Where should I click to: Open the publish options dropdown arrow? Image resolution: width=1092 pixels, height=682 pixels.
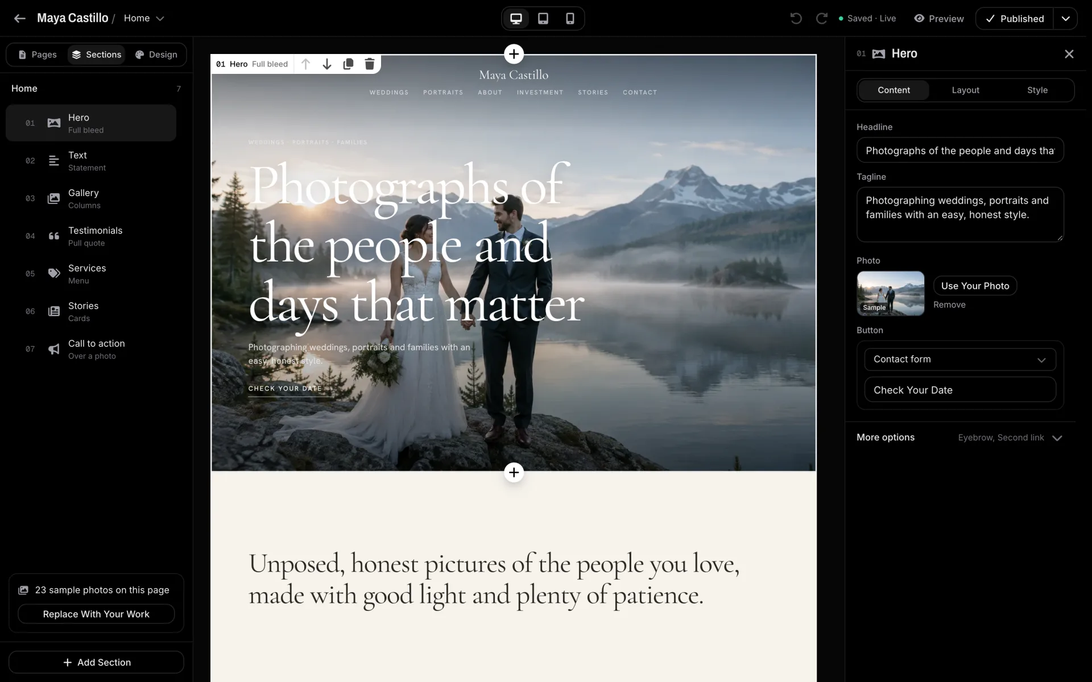click(x=1065, y=18)
